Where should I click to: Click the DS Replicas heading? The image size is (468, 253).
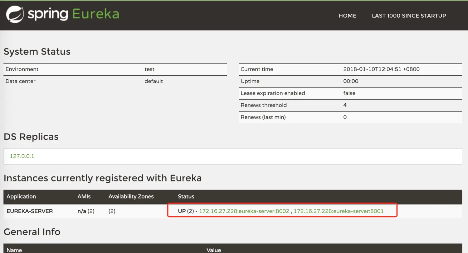31,137
